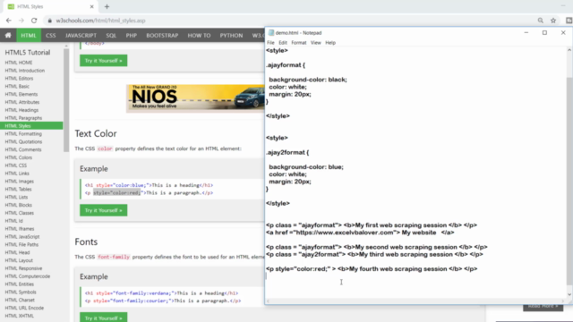Open the Notepad Format menu
573x322 pixels.
click(x=298, y=43)
